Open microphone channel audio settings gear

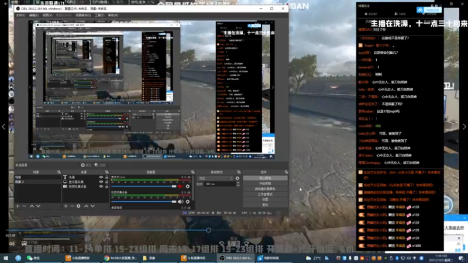pos(188,186)
